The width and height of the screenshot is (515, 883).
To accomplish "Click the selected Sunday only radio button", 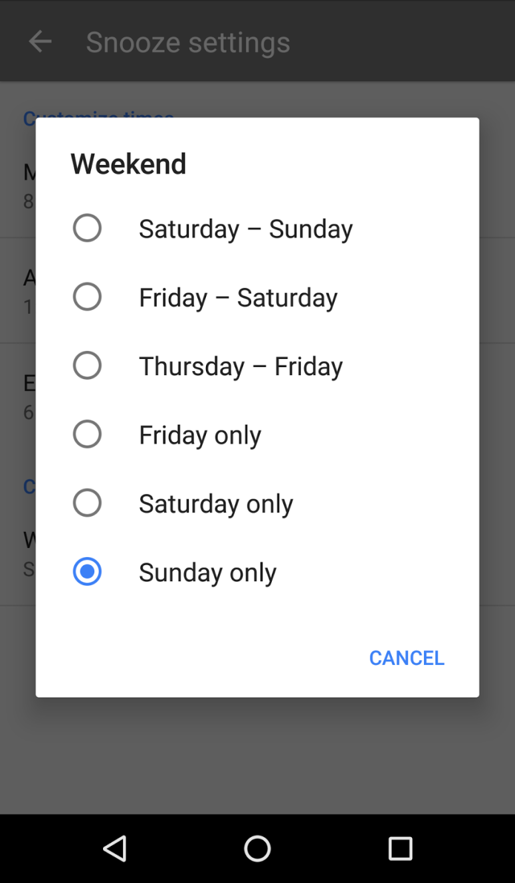I will pos(87,572).
